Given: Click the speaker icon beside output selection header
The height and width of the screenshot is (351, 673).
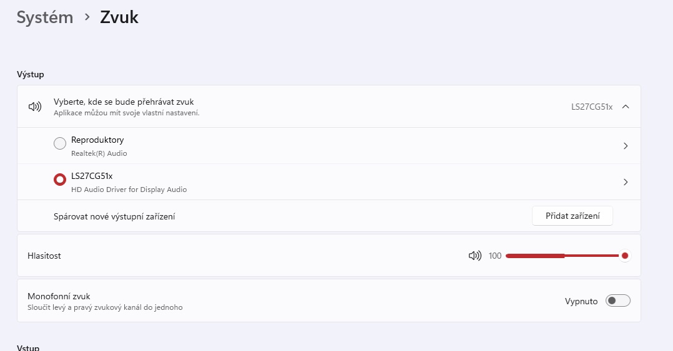Looking at the screenshot, I should [35, 107].
